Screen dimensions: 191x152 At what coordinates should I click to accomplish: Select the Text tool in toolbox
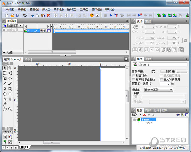click(10, 89)
